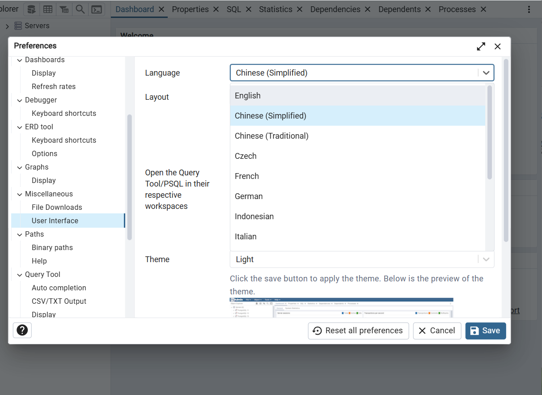Open the vertical three-dot menu icon
542x395 pixels.
coord(529,9)
